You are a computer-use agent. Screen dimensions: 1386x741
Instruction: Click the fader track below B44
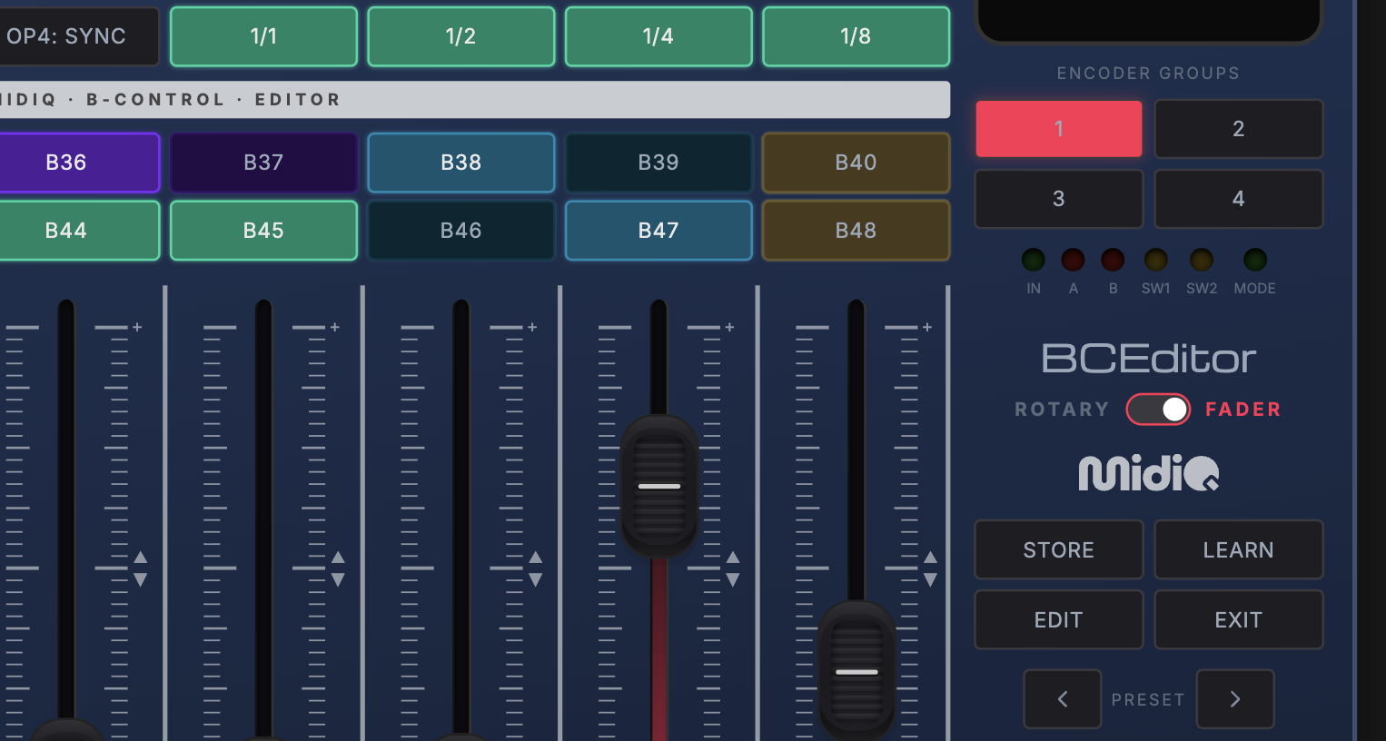[x=66, y=509]
